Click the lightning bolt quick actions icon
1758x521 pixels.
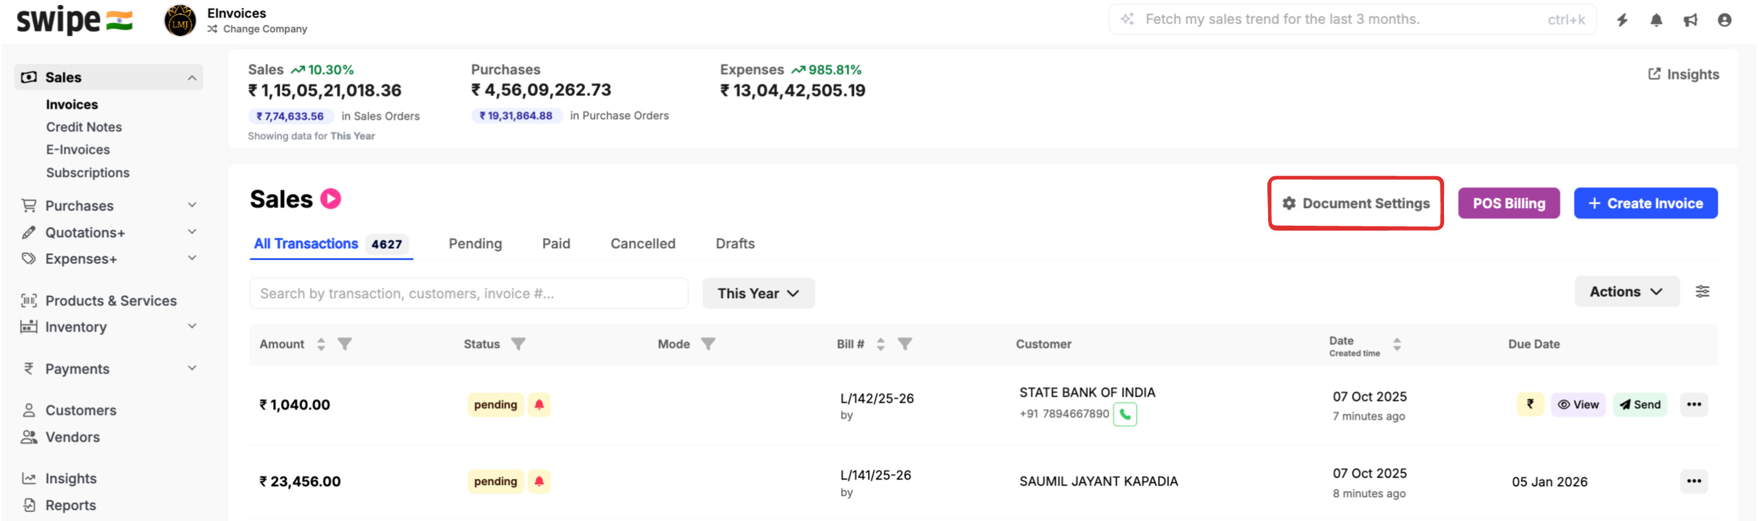click(1622, 21)
